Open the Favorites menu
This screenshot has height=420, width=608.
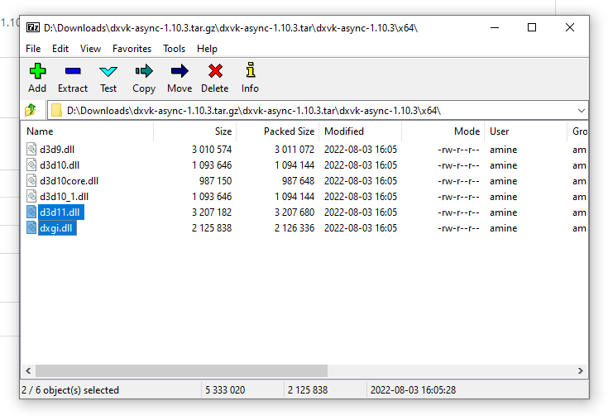point(132,49)
